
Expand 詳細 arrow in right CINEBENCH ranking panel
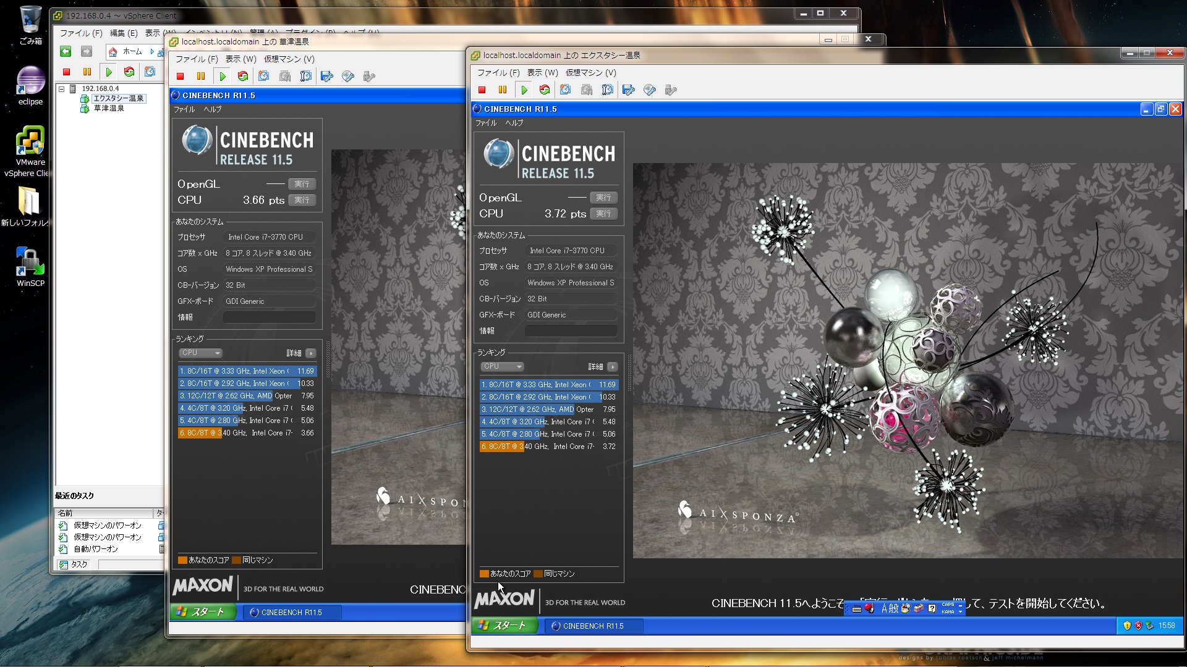[x=612, y=367]
